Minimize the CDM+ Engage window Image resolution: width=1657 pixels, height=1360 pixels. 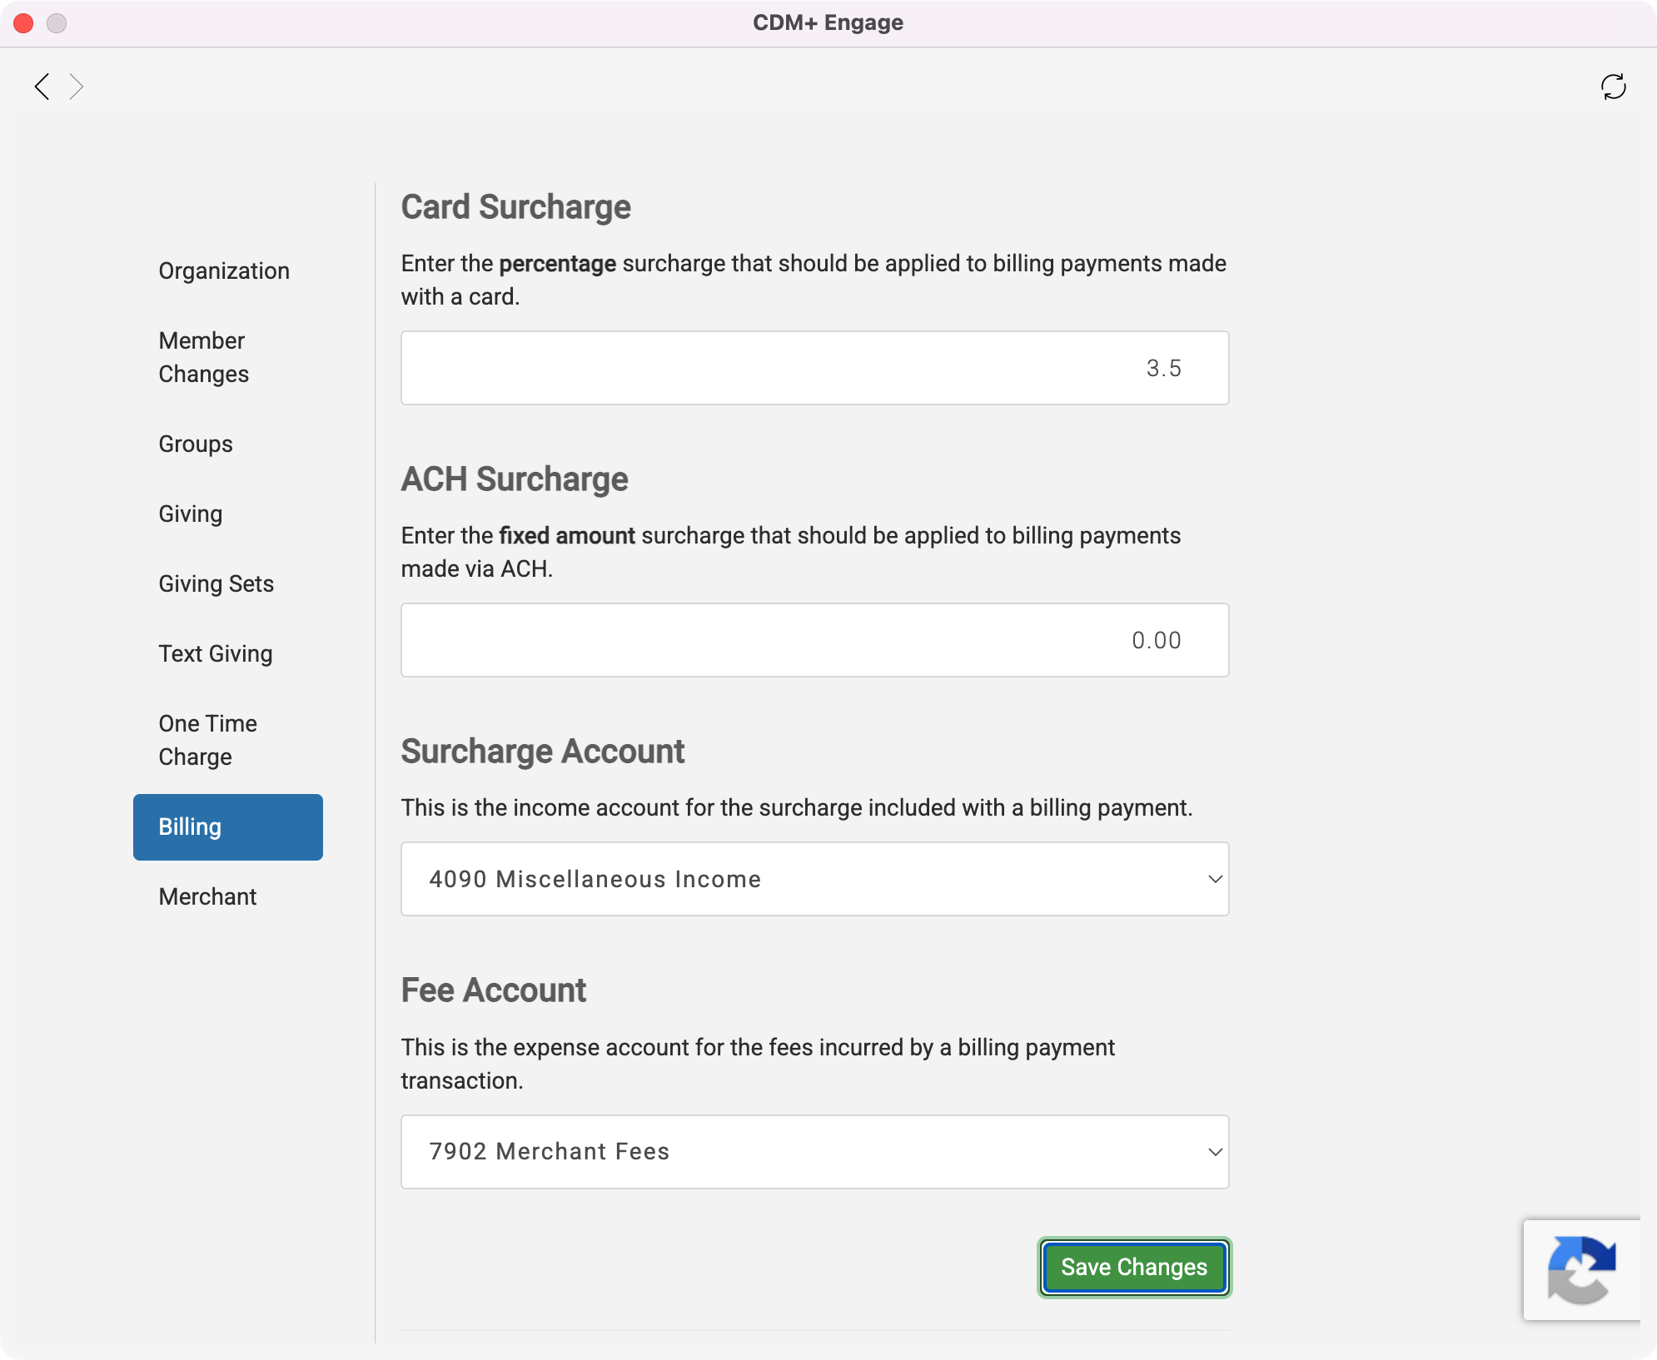pos(57,23)
